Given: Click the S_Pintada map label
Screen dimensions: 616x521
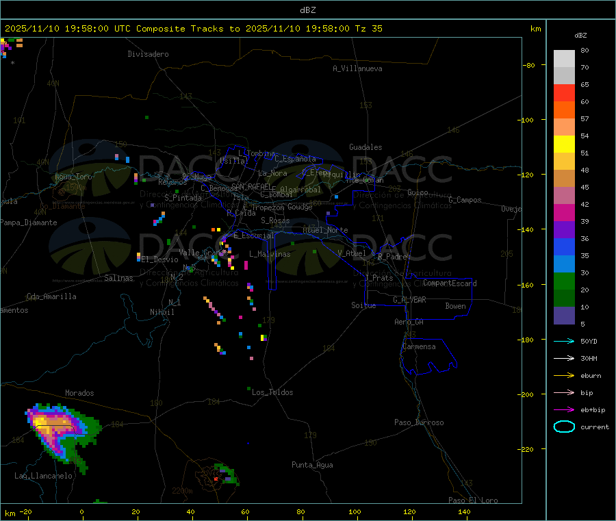Looking at the screenshot, I should click(x=183, y=198).
